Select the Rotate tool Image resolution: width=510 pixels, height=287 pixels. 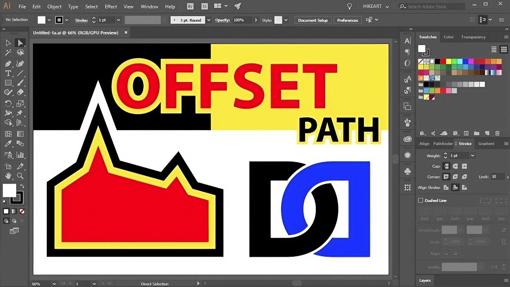click(x=8, y=103)
